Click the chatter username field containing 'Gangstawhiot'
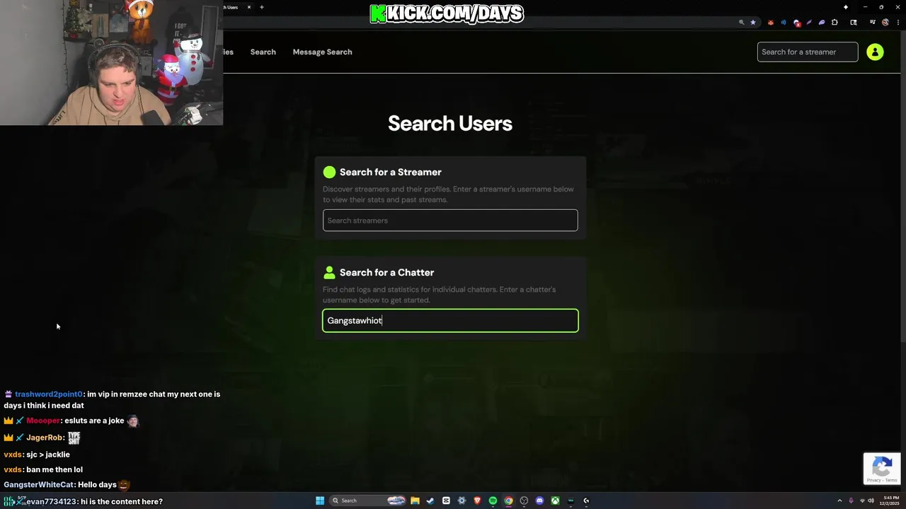Image resolution: width=906 pixels, height=509 pixels. (450, 321)
